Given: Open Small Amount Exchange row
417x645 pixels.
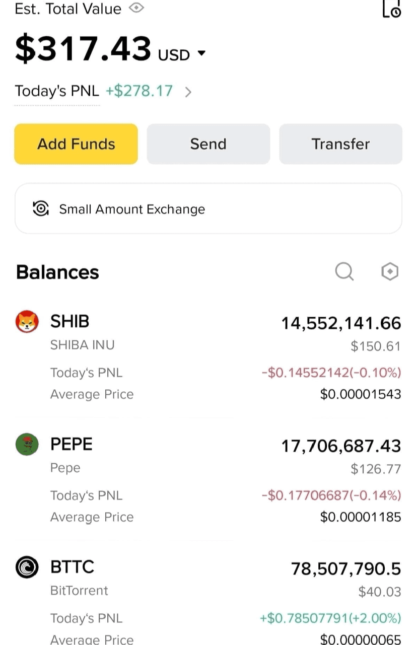Looking at the screenshot, I should pos(208,208).
